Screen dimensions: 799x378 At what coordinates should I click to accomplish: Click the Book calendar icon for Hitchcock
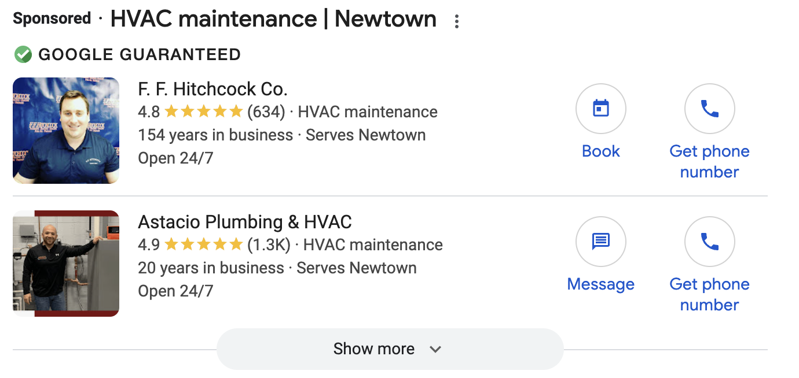(x=600, y=109)
